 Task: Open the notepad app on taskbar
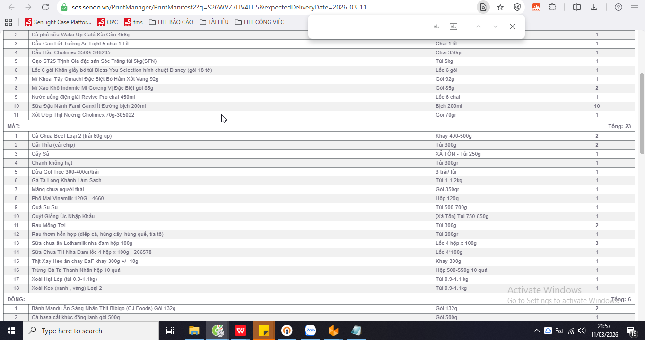coord(356,331)
